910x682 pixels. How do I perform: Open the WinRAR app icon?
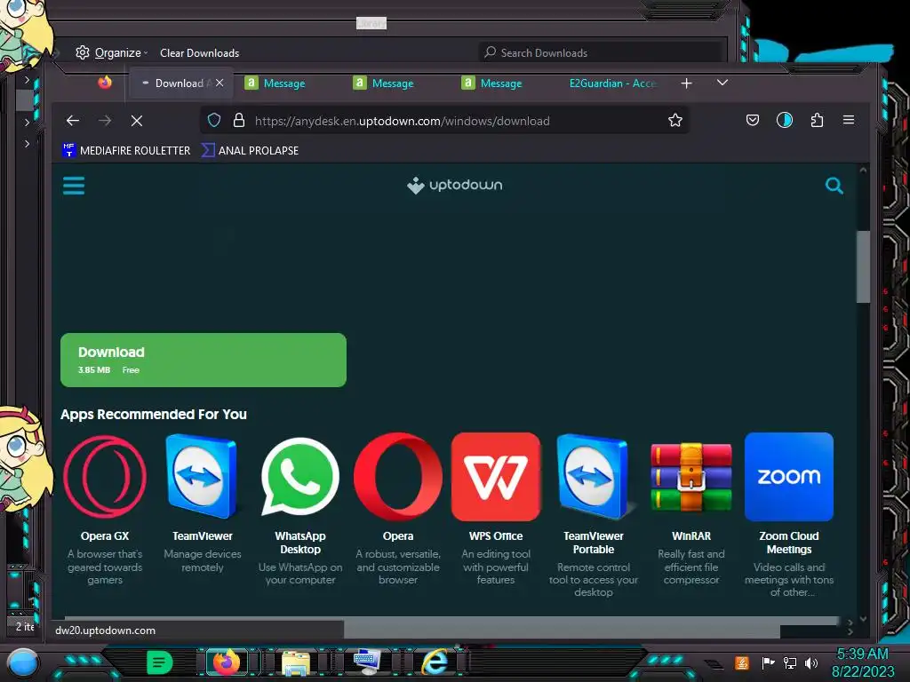[691, 477]
